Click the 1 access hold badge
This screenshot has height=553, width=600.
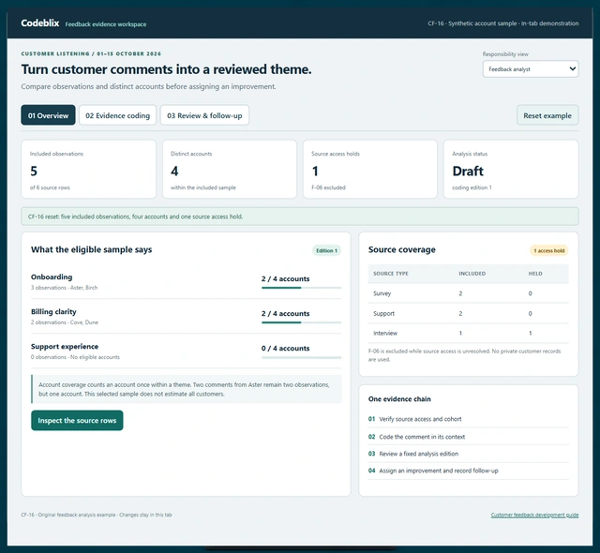click(548, 250)
